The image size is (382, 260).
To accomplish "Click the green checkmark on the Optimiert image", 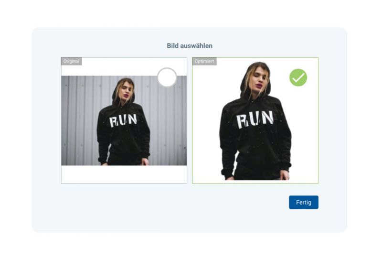I will [x=298, y=77].
